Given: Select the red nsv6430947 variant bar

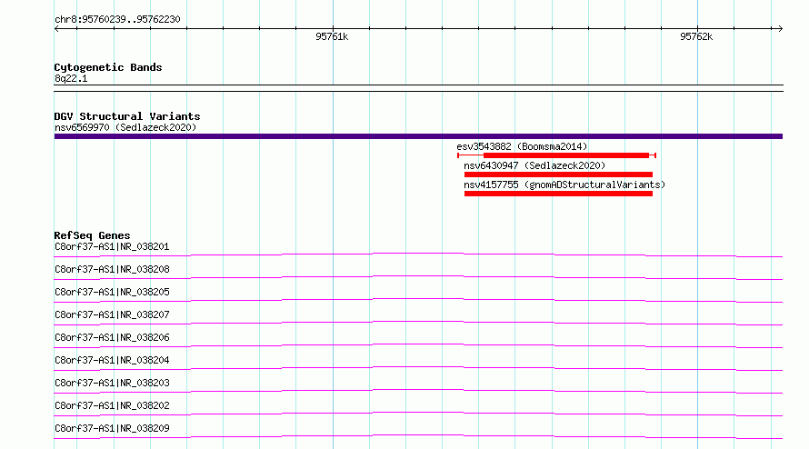Looking at the screenshot, I should (x=558, y=175).
